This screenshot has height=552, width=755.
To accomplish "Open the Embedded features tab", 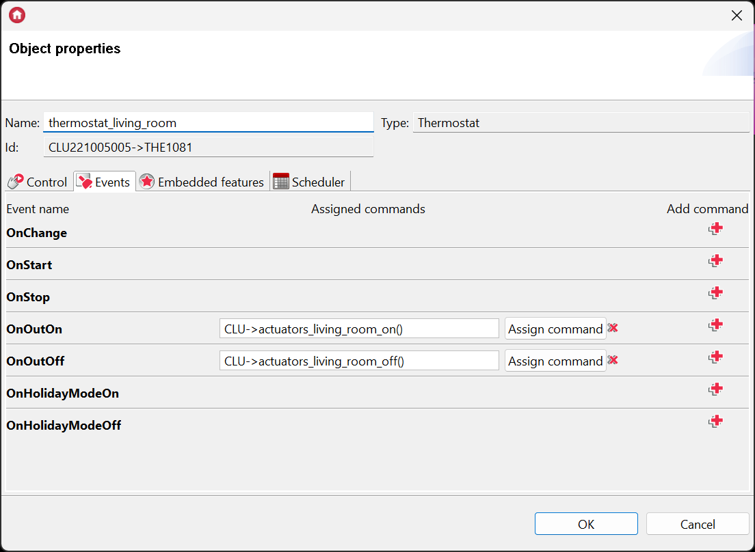I will (202, 182).
